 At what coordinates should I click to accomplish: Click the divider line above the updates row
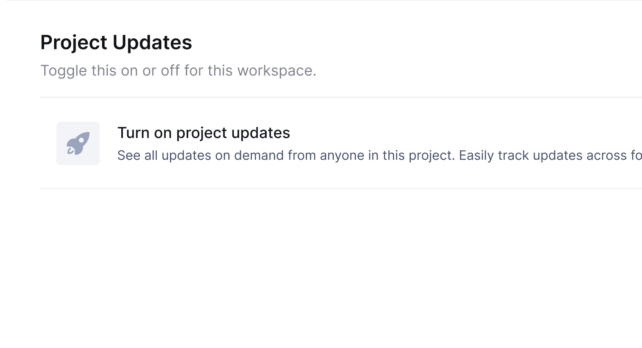pos(327,97)
